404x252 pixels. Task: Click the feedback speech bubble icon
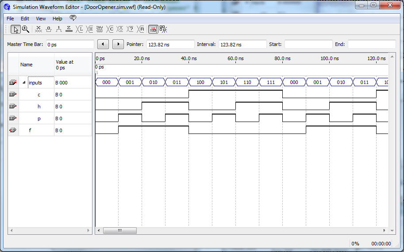[x=73, y=18]
